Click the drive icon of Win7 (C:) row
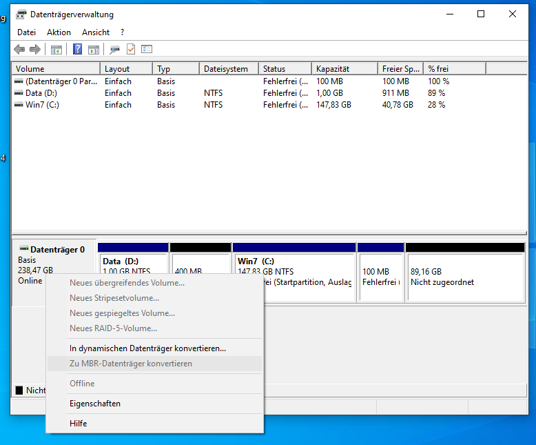 (x=19, y=105)
